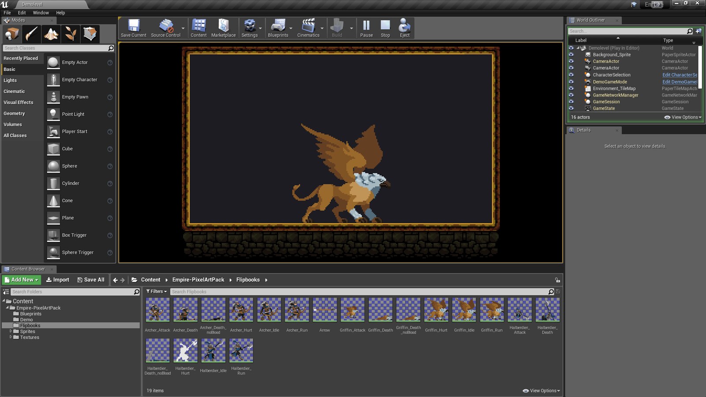Select the Griffin_Idle flipbook thumbnail
This screenshot has width=706, height=397.
tap(464, 309)
